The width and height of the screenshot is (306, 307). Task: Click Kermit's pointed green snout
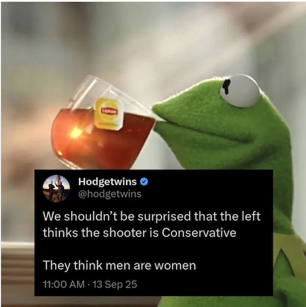click(x=168, y=113)
